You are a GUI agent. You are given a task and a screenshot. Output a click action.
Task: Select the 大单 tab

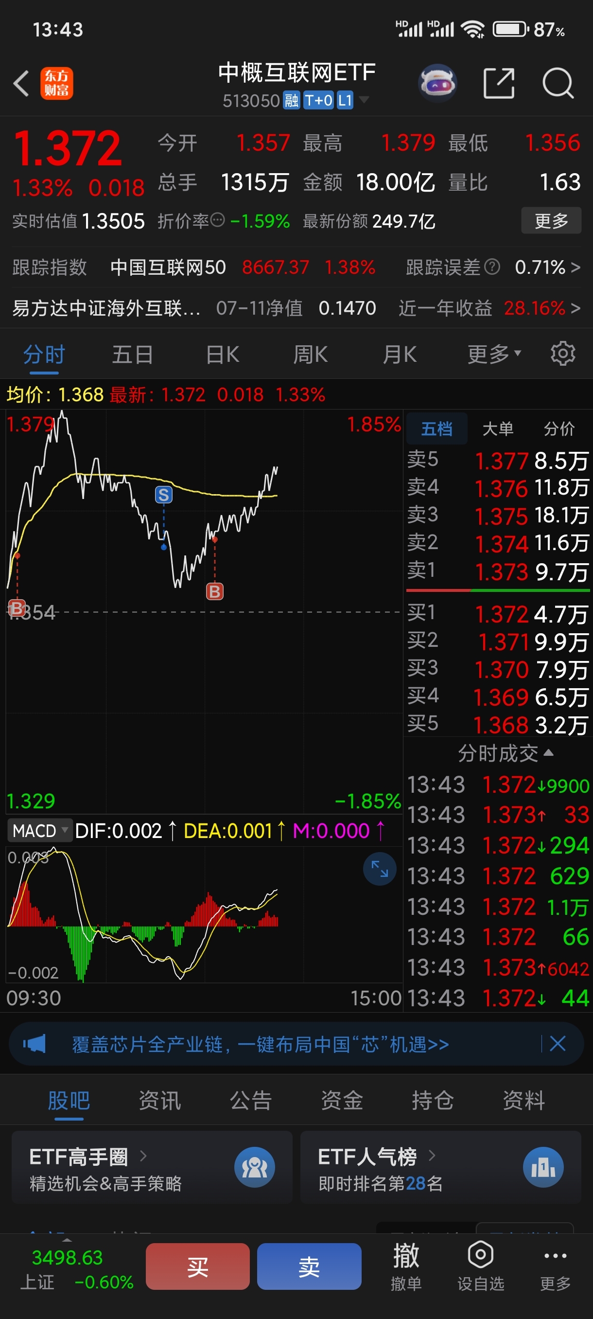point(498,428)
